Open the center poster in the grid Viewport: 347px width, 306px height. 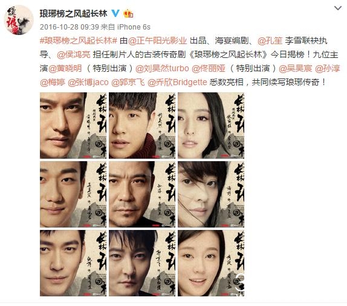[142, 194]
